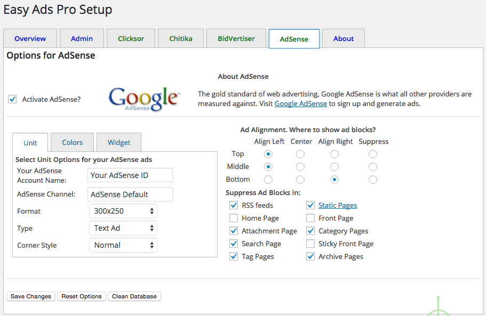Open the Overview tab
The width and height of the screenshot is (486, 316).
click(x=30, y=38)
